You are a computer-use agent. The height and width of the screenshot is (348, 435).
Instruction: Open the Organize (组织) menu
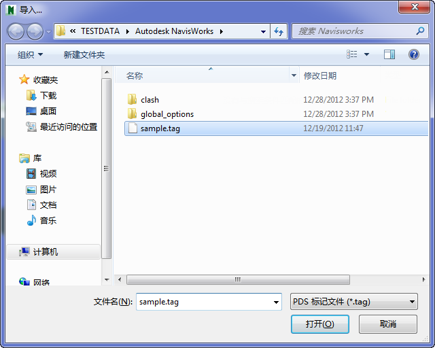(x=30, y=54)
